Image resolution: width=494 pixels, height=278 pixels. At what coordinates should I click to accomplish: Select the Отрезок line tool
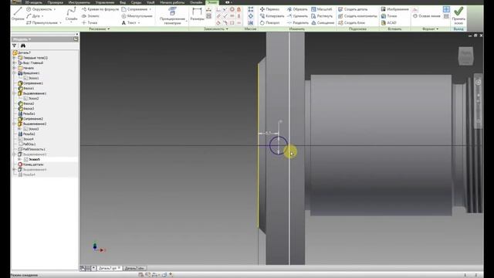pyautogui.click(x=18, y=14)
